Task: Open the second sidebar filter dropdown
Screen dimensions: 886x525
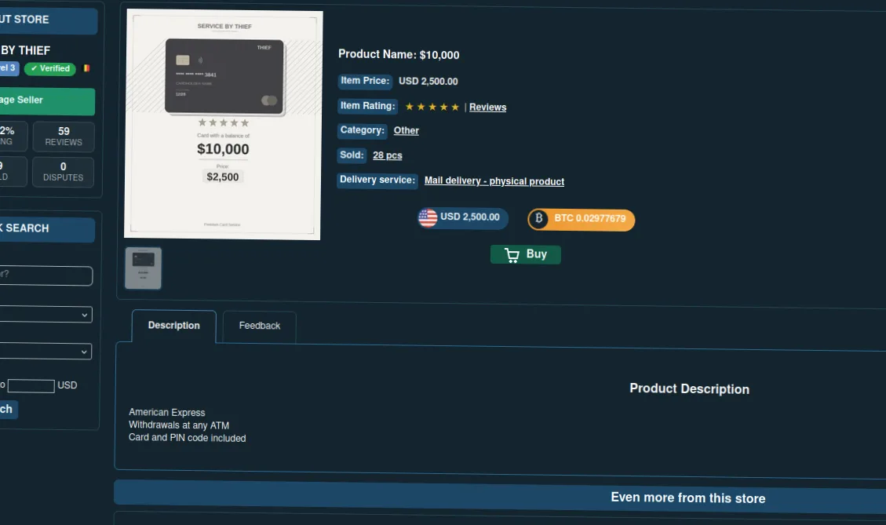Action: (x=46, y=352)
